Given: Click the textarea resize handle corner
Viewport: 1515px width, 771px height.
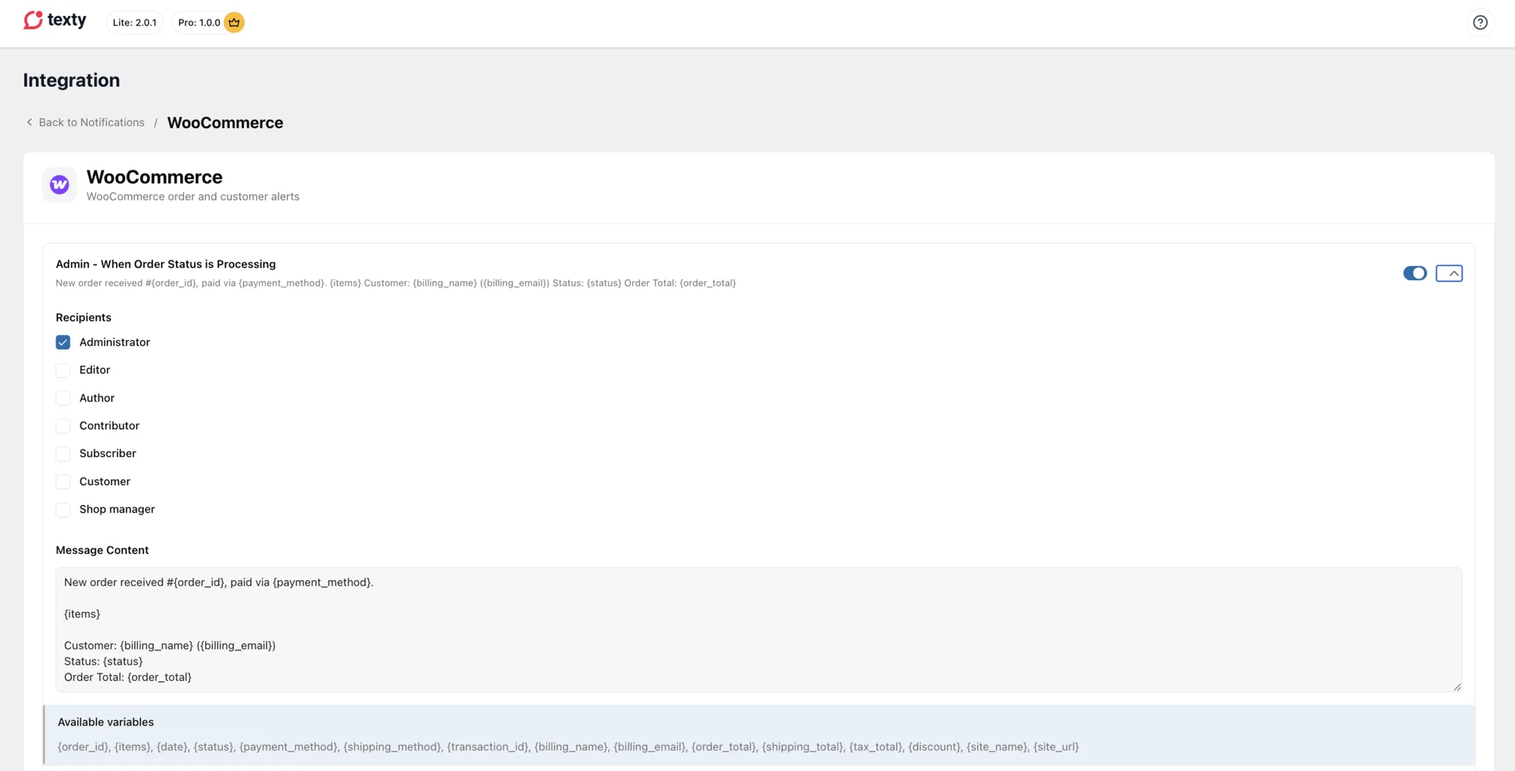Looking at the screenshot, I should (x=1457, y=687).
